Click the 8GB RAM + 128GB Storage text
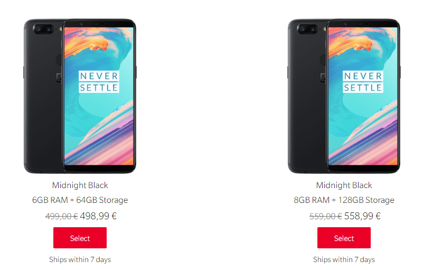Image resolution: width=423 pixels, height=270 pixels. [344, 200]
